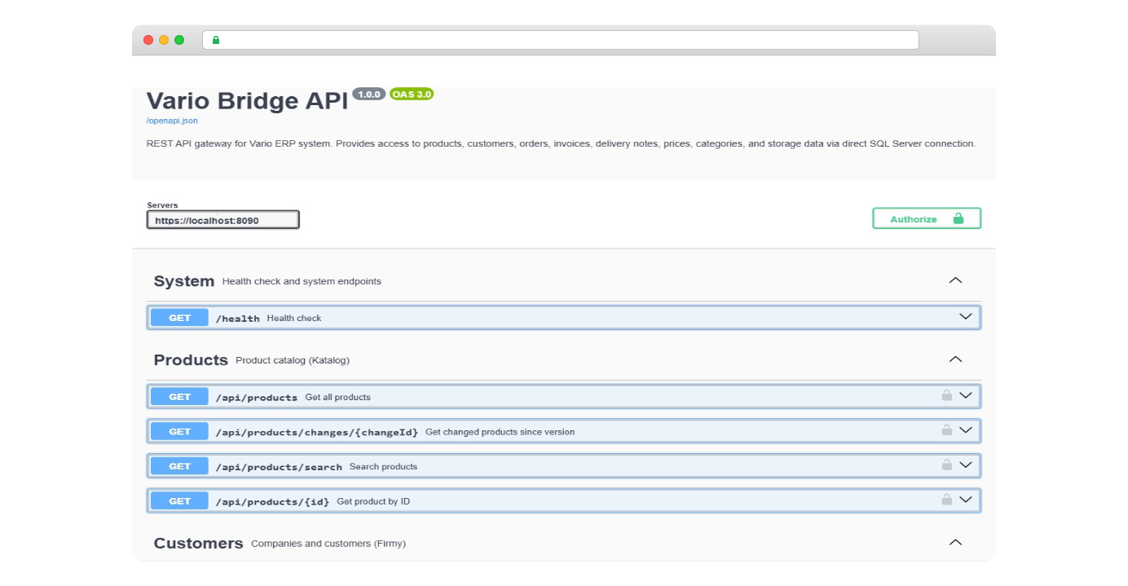Expand the /health endpoint arrow
The width and height of the screenshot is (1128, 586).
click(966, 317)
